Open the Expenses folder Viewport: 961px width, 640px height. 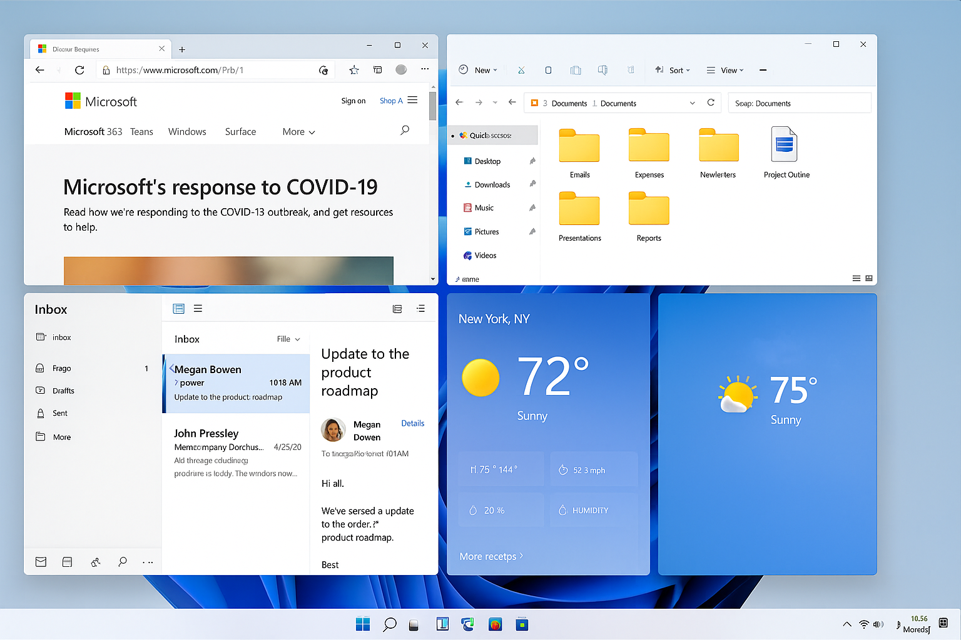(x=649, y=154)
